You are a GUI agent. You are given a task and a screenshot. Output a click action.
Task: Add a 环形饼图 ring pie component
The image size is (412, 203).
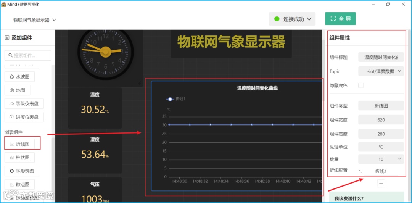22,171
